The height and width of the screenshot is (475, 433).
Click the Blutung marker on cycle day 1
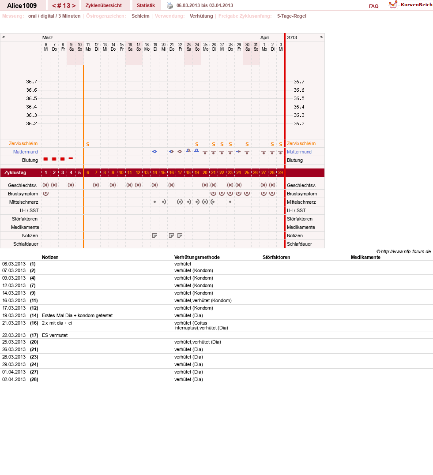tap(46, 159)
